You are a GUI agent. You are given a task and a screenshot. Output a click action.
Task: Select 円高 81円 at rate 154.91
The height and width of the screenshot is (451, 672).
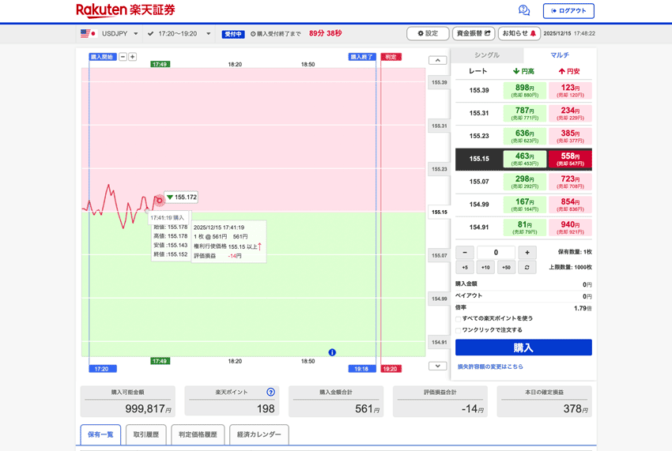[525, 227]
